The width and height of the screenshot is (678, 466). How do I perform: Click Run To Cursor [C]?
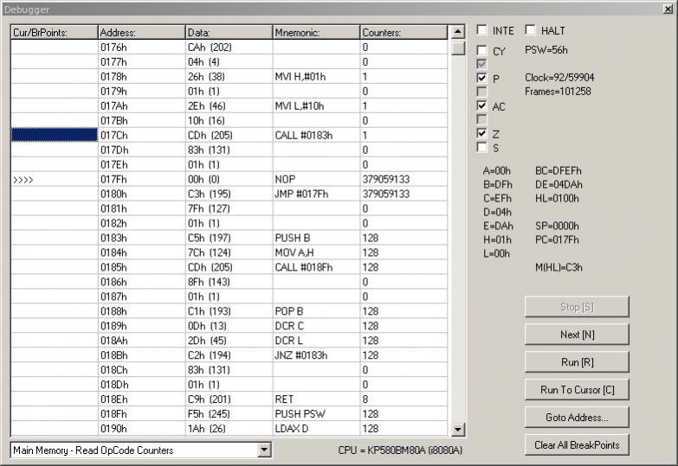click(577, 390)
